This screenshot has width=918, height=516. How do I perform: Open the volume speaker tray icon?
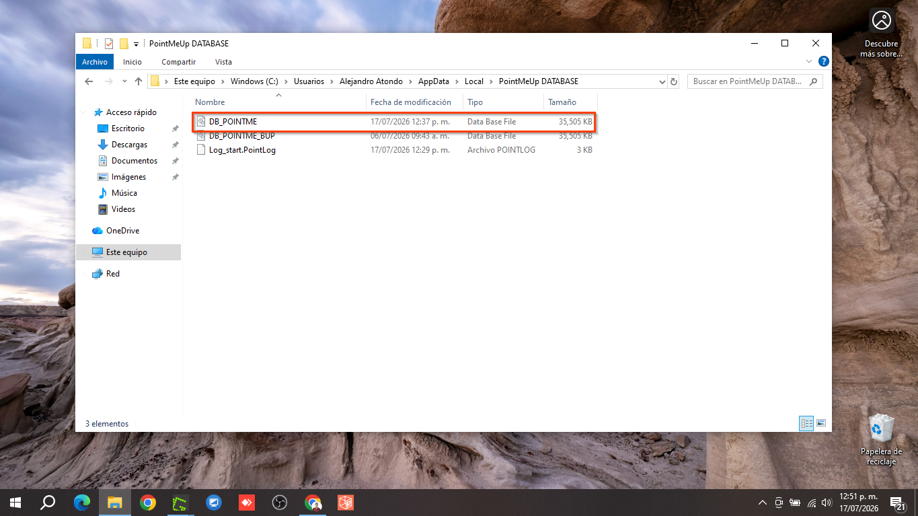[x=827, y=503]
